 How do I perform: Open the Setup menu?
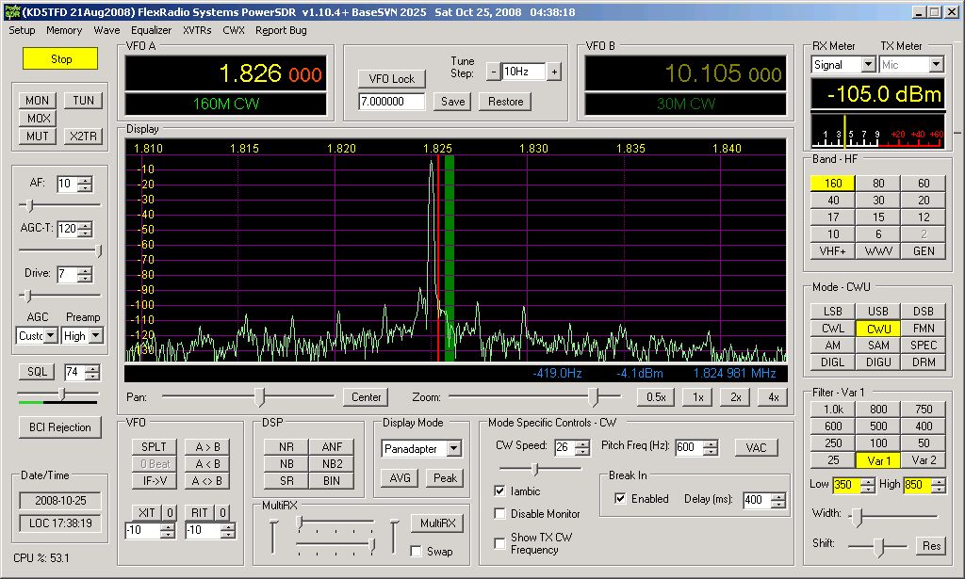click(x=22, y=30)
